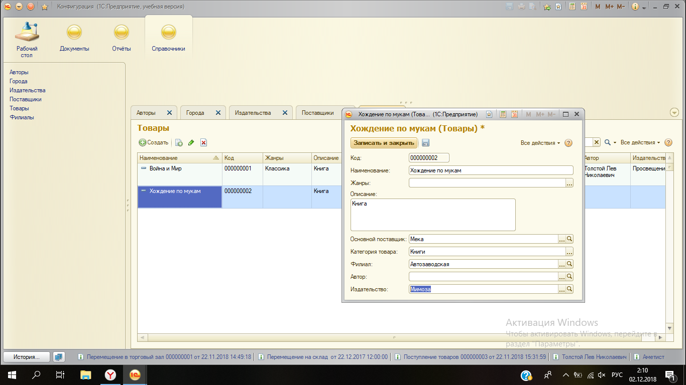Screen dimensions: 686x385
Task: Click Записать и закрыть in the dialog
Action: (x=384, y=143)
